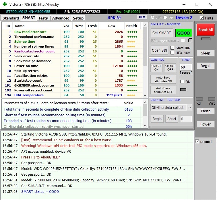Click up arrow of SMART attributes scrollbar

point(145,25)
